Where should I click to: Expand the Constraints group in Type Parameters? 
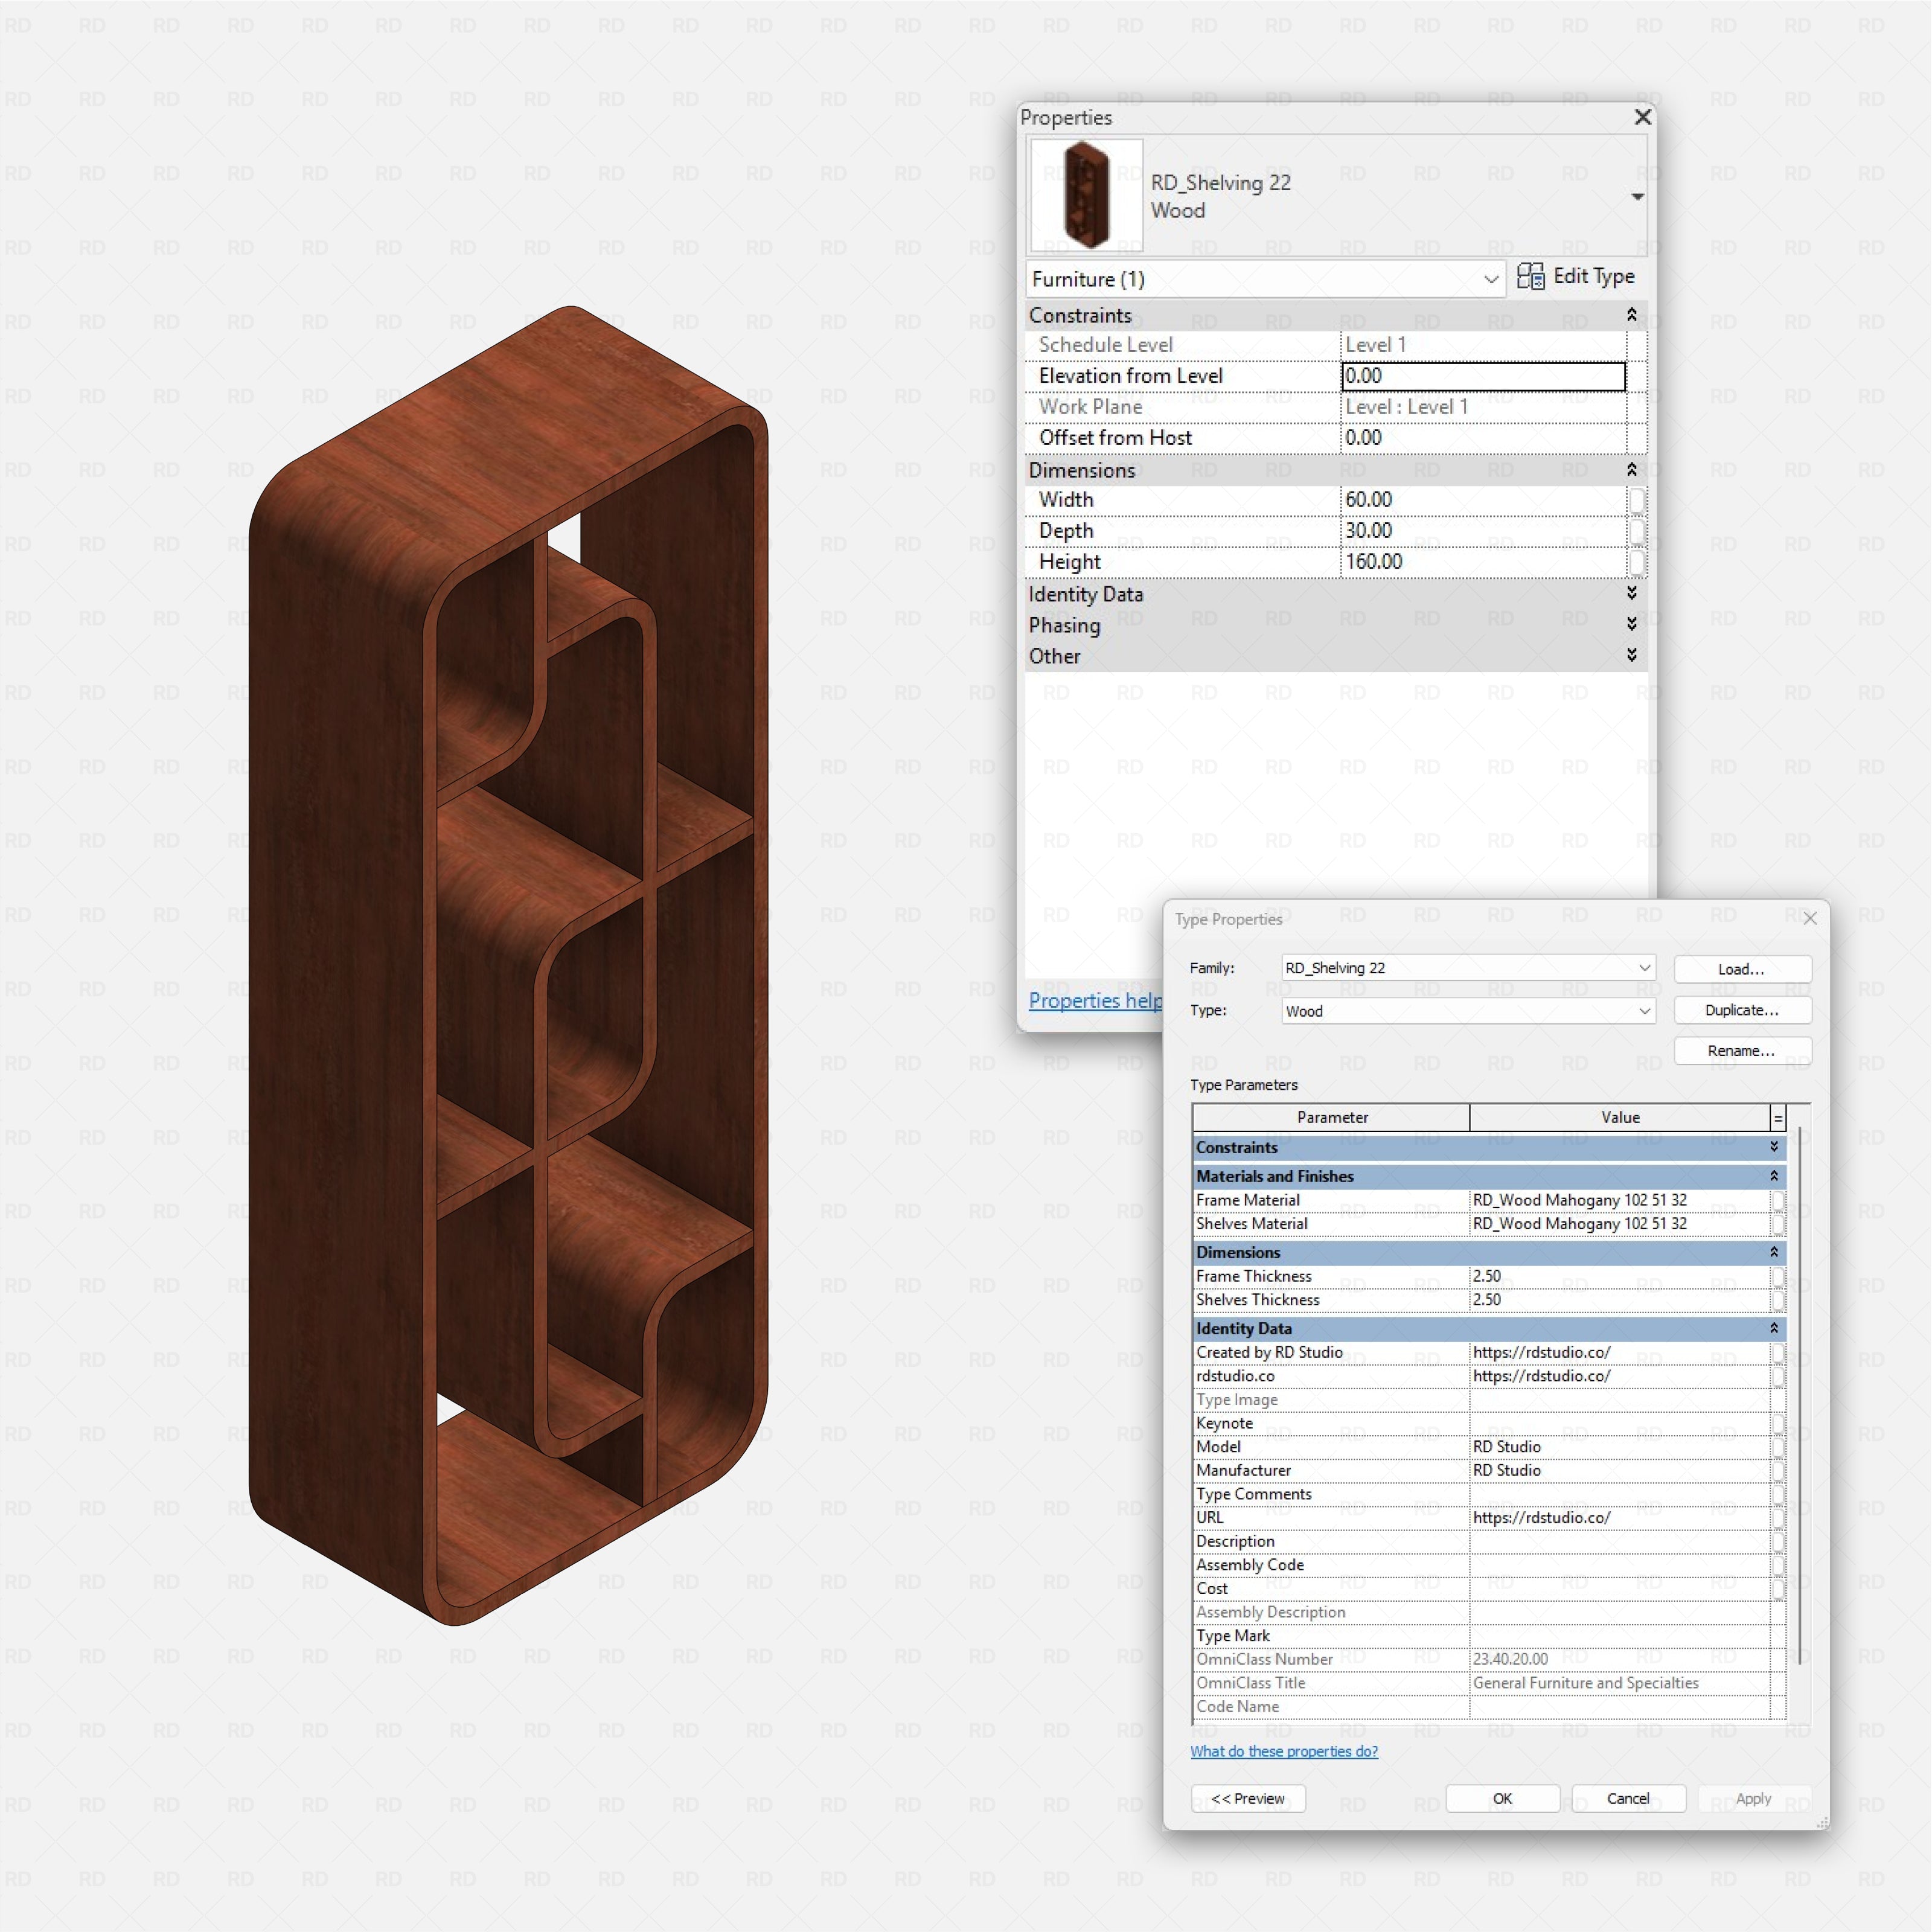click(x=1774, y=1147)
